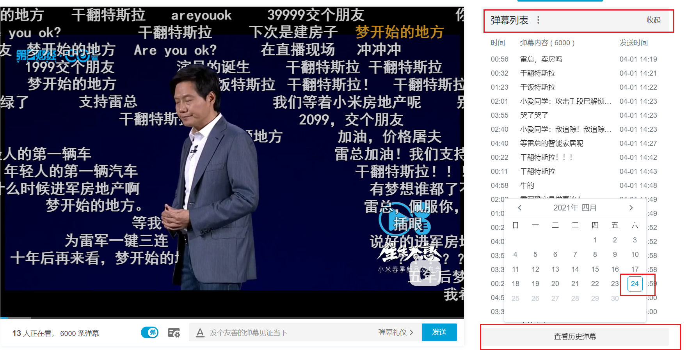The width and height of the screenshot is (695, 350).
Task: Select danmaku row 牛的
Action: click(x=575, y=186)
